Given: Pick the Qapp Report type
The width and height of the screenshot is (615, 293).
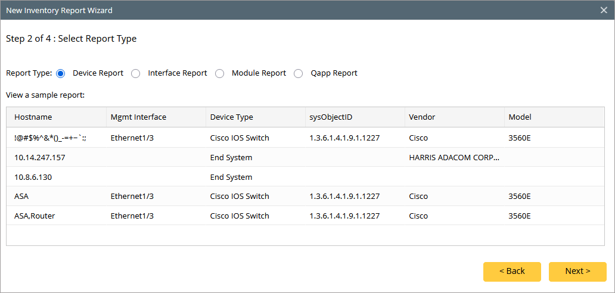Looking at the screenshot, I should pos(299,74).
